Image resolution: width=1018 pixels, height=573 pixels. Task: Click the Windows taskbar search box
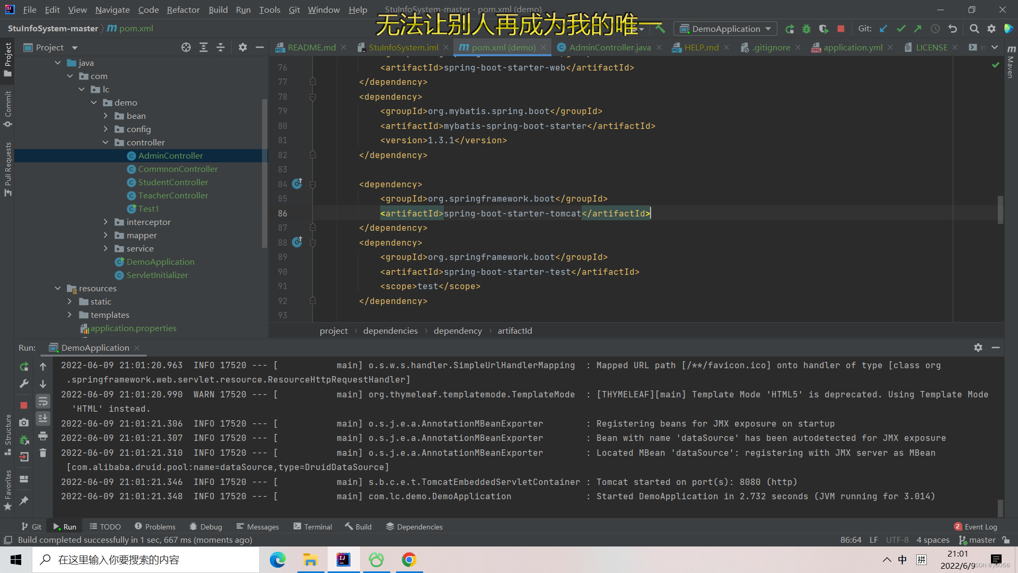146,560
